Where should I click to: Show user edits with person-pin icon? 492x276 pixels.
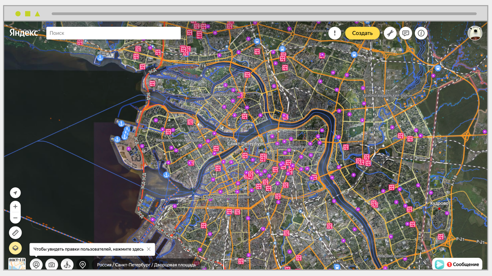click(36, 264)
